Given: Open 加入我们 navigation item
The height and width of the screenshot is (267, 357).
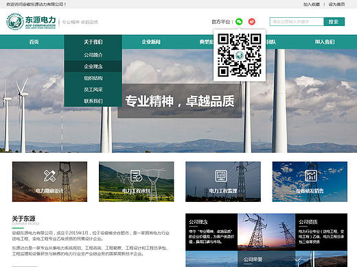Looking at the screenshot, I should point(325,42).
